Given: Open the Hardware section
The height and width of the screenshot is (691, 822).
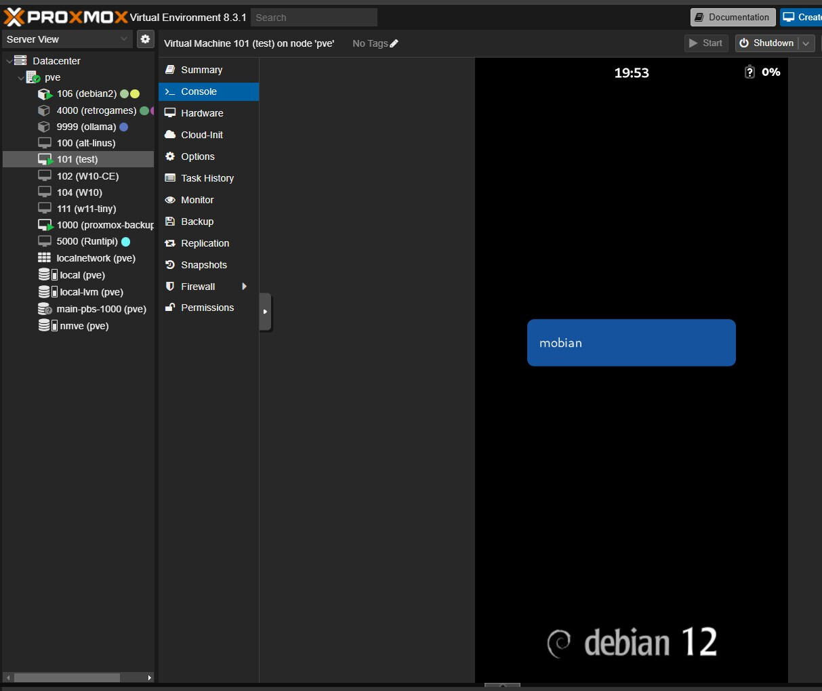Looking at the screenshot, I should pos(209,113).
